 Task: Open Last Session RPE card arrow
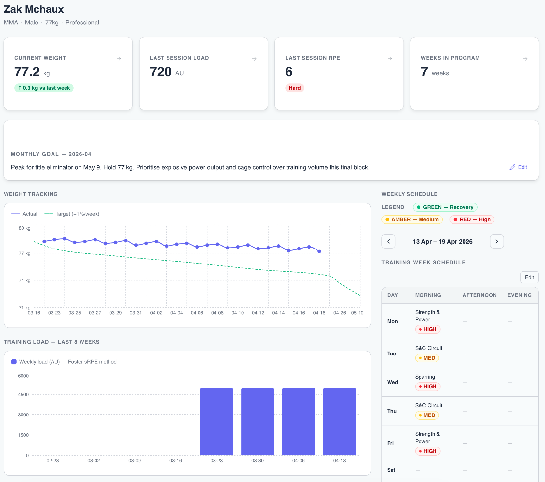390,59
